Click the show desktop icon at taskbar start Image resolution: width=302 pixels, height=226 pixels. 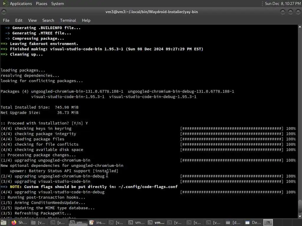coord(4,222)
